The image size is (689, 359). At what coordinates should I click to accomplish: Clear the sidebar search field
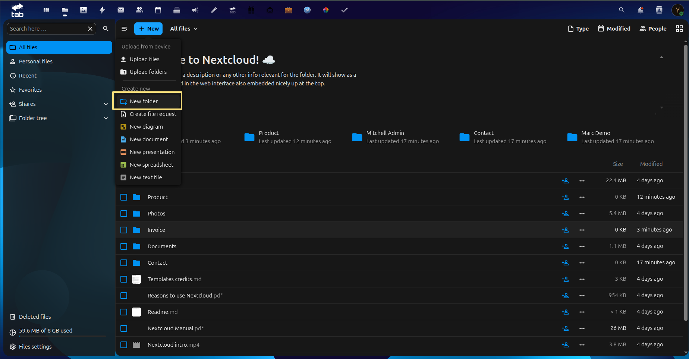[90, 29]
